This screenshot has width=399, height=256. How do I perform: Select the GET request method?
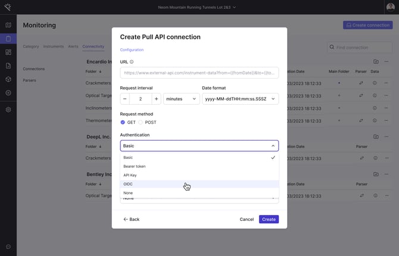coord(123,122)
